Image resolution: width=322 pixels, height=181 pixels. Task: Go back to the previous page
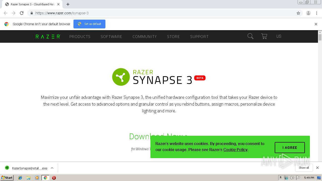point(6,13)
